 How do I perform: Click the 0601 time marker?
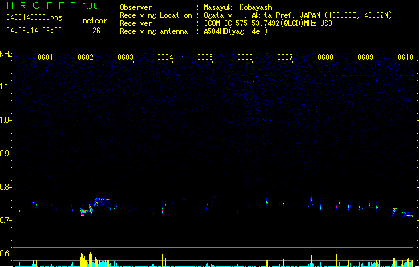point(45,57)
